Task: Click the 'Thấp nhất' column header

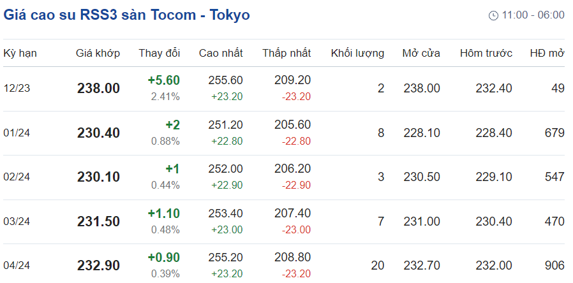Action: click(286, 53)
